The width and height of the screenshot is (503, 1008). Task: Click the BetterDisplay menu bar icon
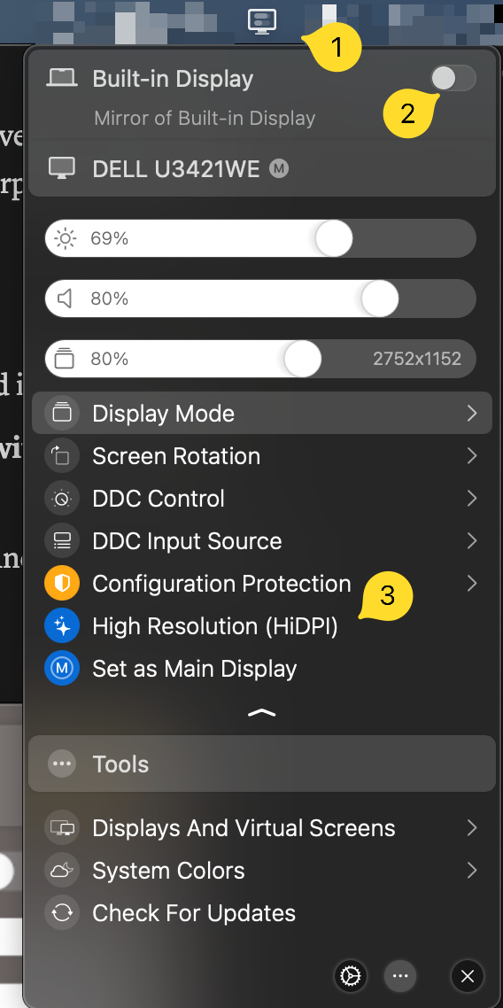click(262, 22)
